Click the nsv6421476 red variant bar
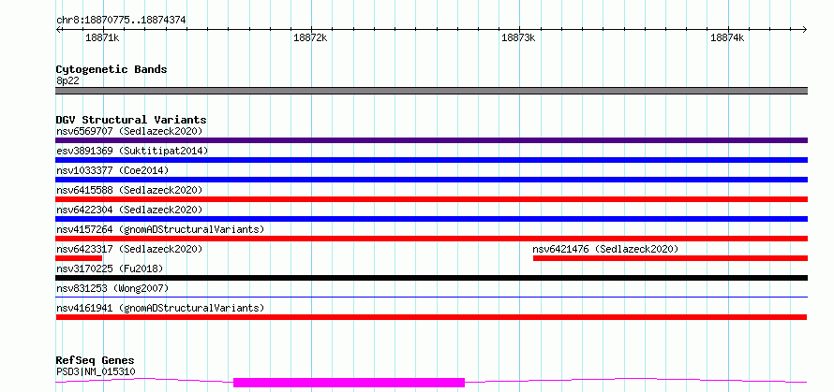The image size is (834, 392). click(x=670, y=258)
